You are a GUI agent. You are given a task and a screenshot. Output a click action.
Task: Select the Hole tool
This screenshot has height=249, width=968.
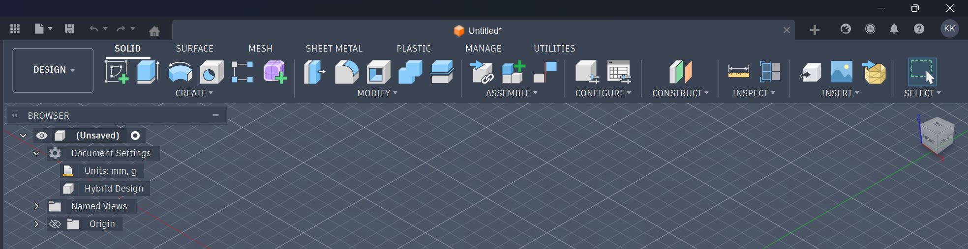point(212,72)
